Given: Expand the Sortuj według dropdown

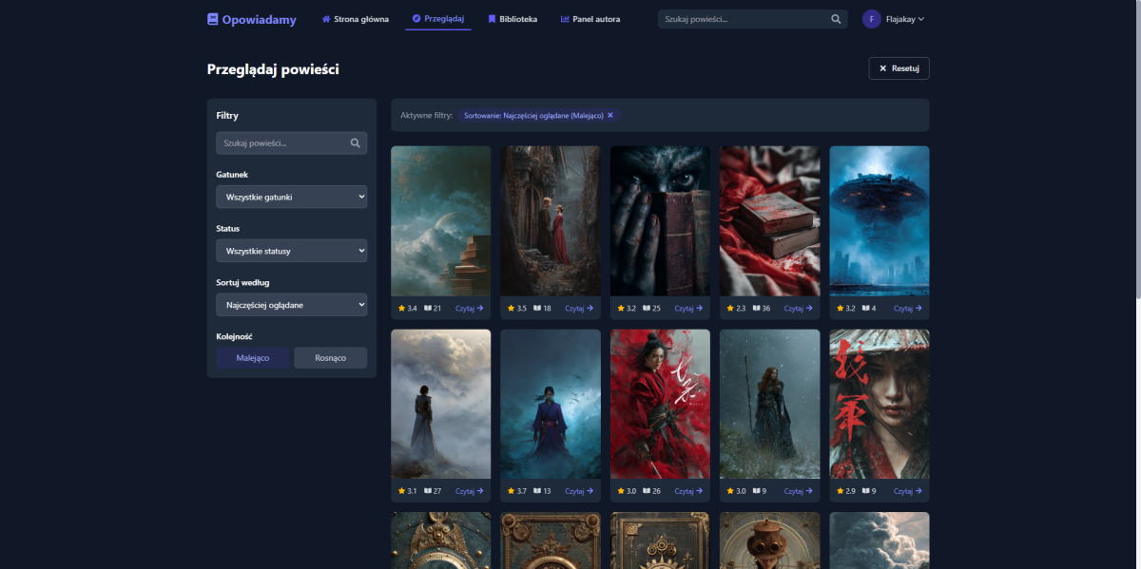Looking at the screenshot, I should coord(291,305).
